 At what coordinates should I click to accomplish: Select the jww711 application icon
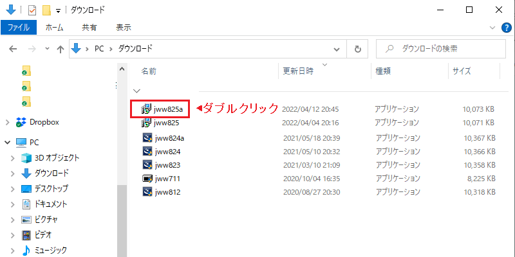pyautogui.click(x=147, y=179)
